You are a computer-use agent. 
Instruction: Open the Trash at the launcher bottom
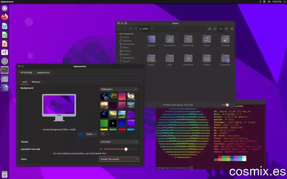[5, 174]
